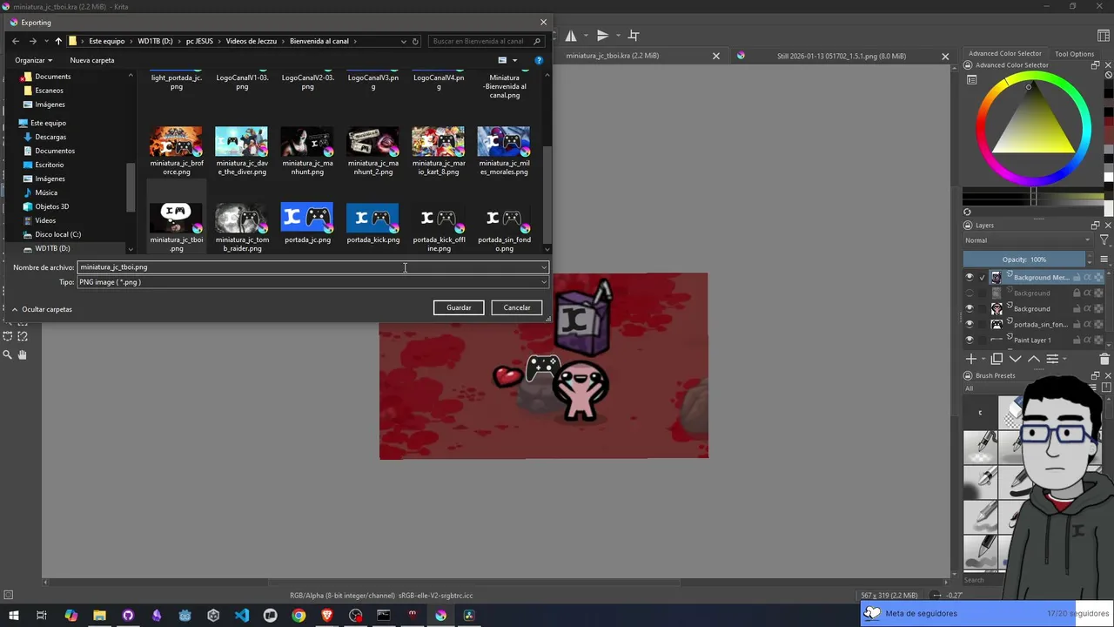This screenshot has width=1114, height=627.
Task: Toggle alpha lock on Background Merged layer
Action: [1098, 277]
